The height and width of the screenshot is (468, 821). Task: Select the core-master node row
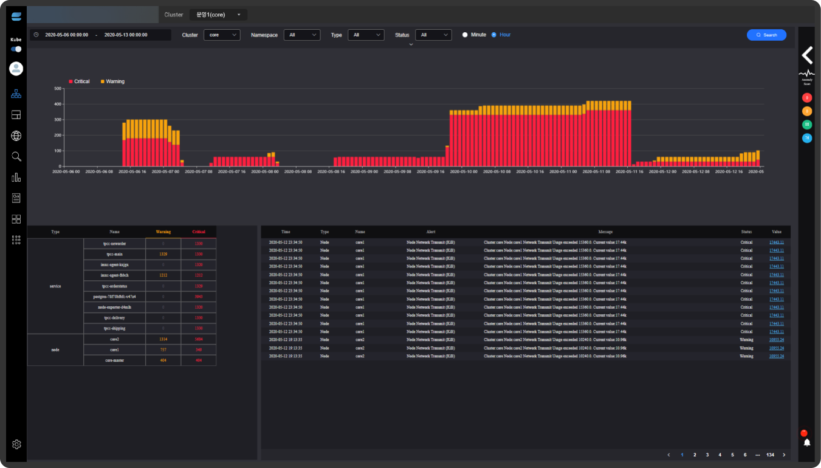click(x=114, y=360)
